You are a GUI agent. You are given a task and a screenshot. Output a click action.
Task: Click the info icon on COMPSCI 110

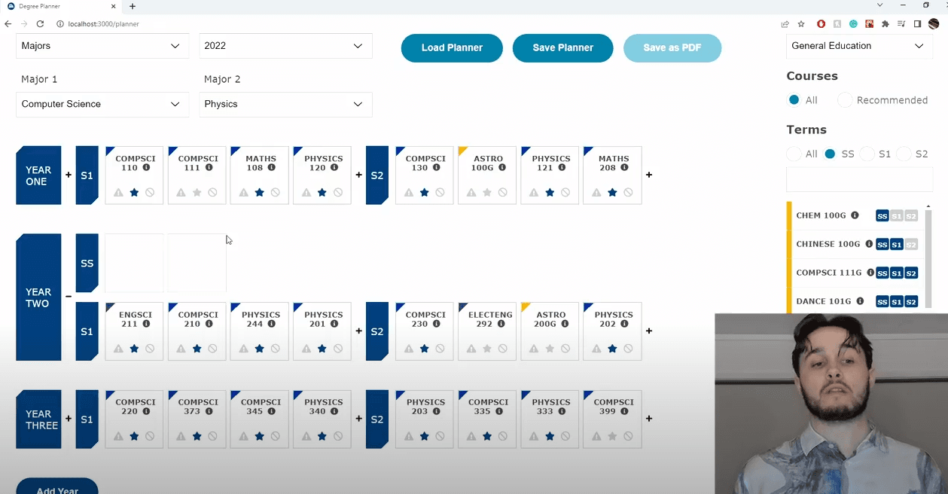tap(146, 168)
